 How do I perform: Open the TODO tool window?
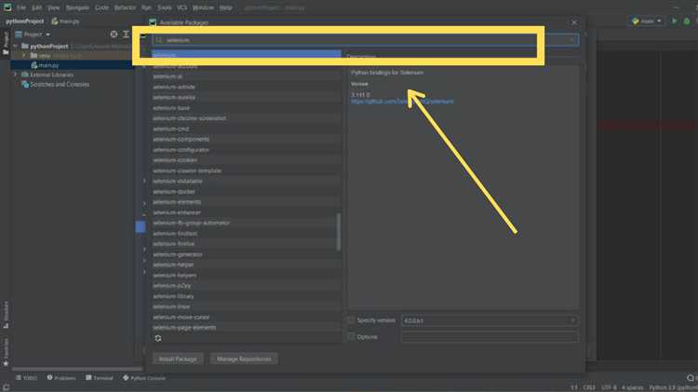tap(27, 378)
